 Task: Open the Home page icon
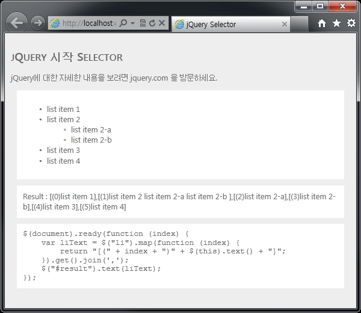322,23
